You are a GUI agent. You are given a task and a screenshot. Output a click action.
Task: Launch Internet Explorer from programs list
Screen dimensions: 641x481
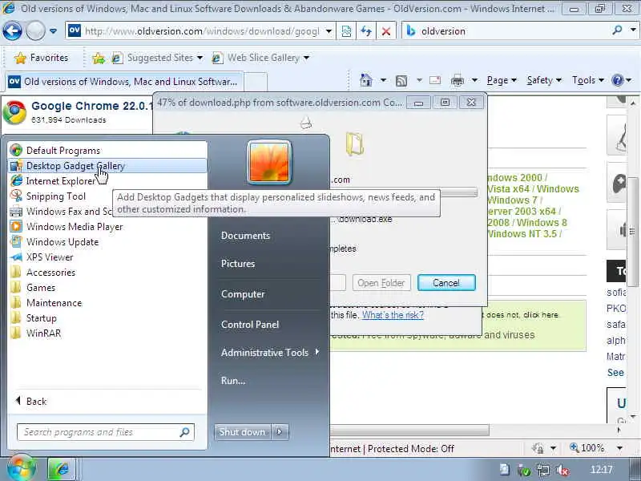[x=107, y=181]
